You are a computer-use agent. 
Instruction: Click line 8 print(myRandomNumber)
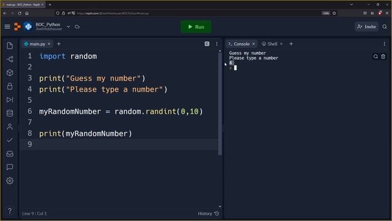tap(86, 134)
